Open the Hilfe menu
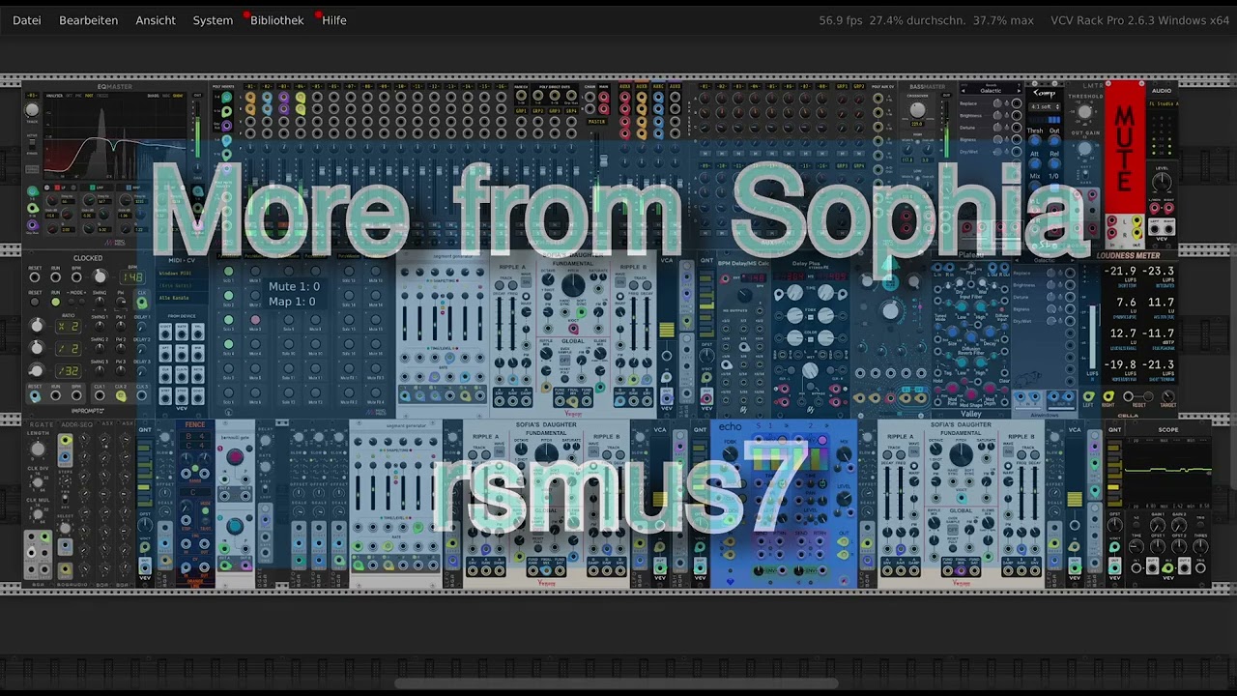 click(x=334, y=20)
